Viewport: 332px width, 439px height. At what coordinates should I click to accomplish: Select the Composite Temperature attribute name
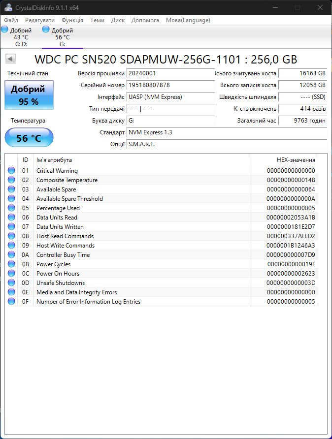(x=67, y=180)
